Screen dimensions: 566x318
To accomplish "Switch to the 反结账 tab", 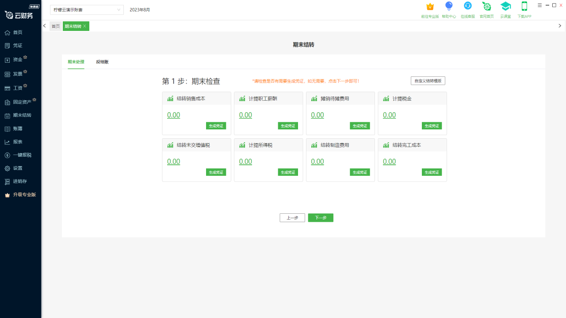I will click(102, 62).
